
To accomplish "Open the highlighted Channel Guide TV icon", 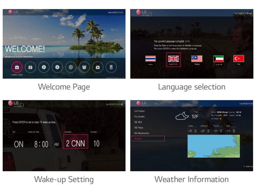I will coord(17,67).
